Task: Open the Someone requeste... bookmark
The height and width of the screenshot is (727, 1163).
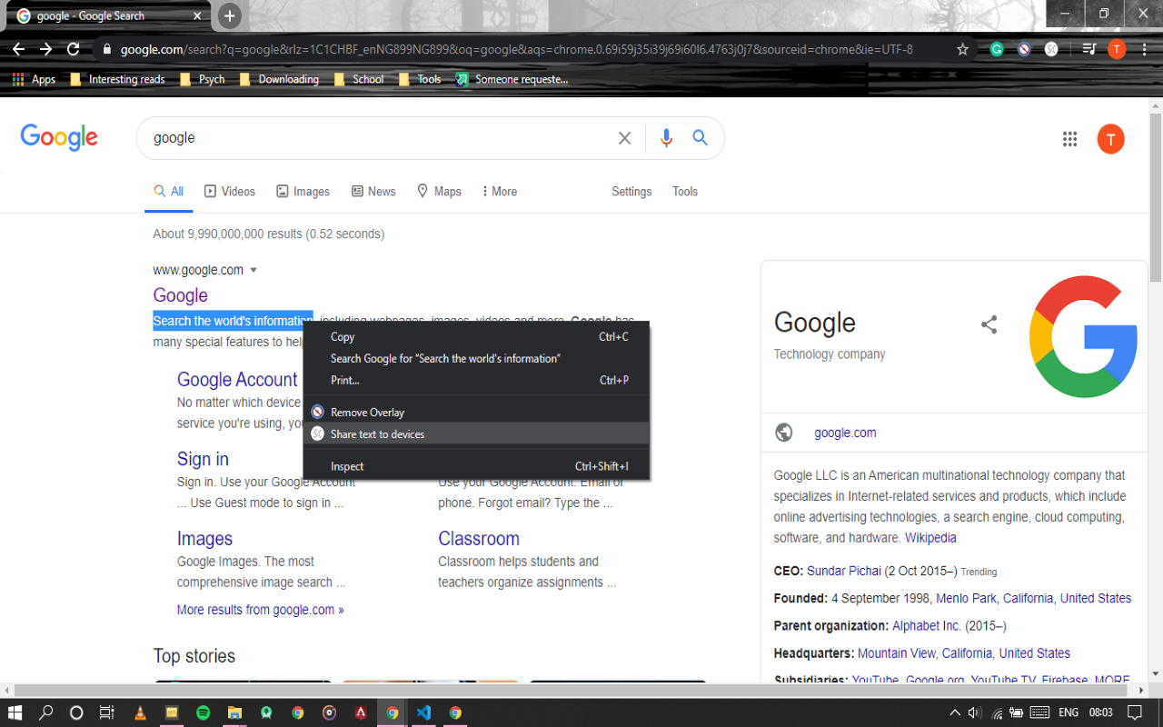Action: click(x=512, y=79)
